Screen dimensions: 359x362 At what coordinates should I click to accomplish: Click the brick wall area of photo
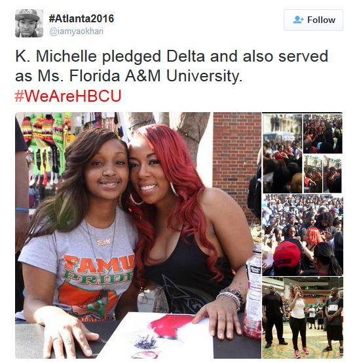point(237,157)
